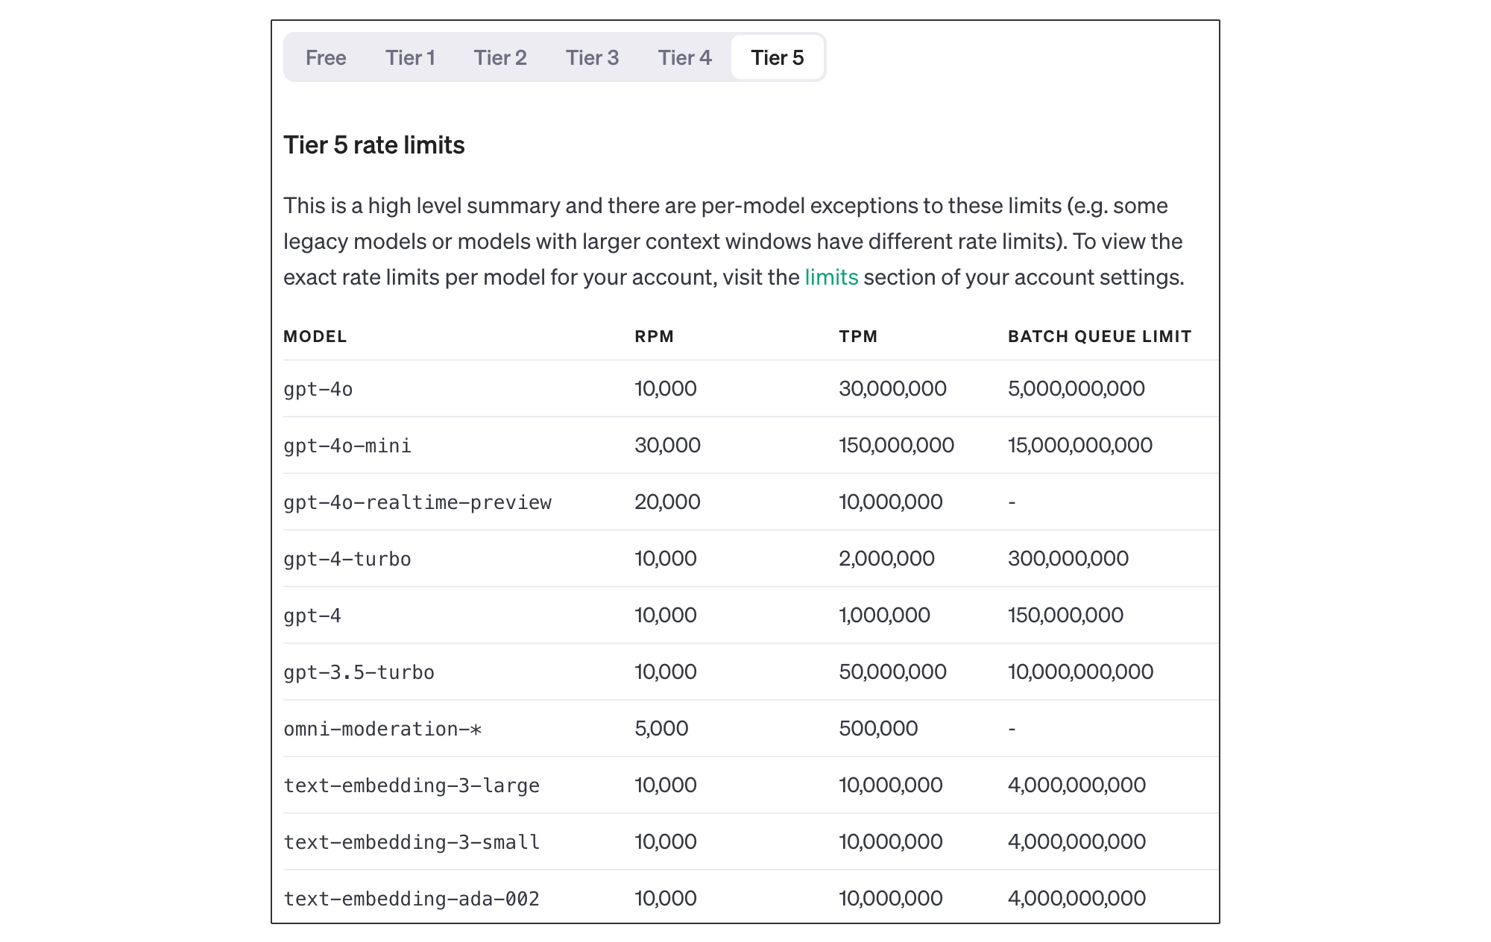Click the gpt-3.5-turbo model name
Viewport: 1491px width, 942px height.
pos(359,672)
